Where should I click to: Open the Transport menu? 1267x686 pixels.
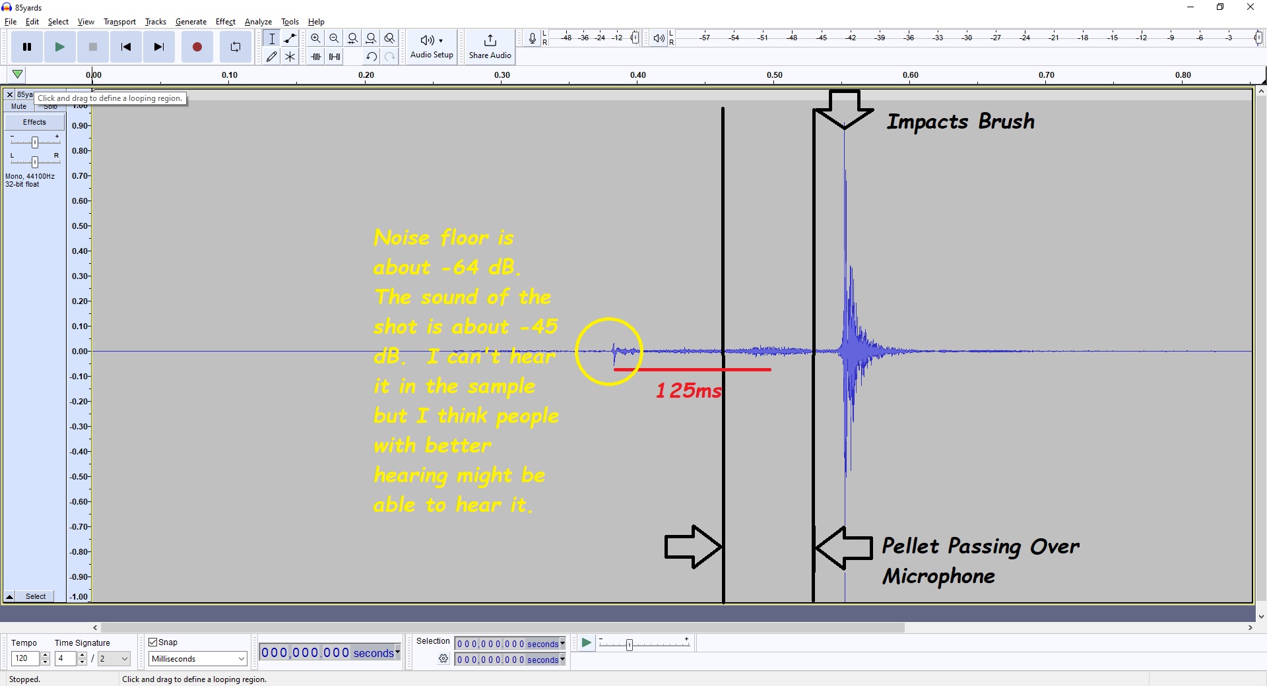coord(119,22)
